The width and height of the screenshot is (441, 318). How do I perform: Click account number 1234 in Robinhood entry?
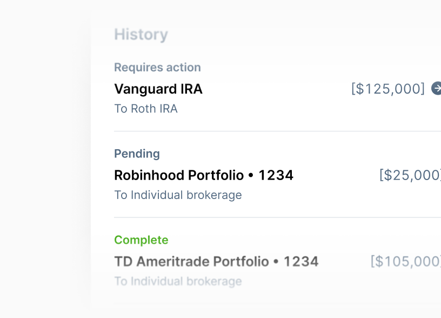[276, 175]
